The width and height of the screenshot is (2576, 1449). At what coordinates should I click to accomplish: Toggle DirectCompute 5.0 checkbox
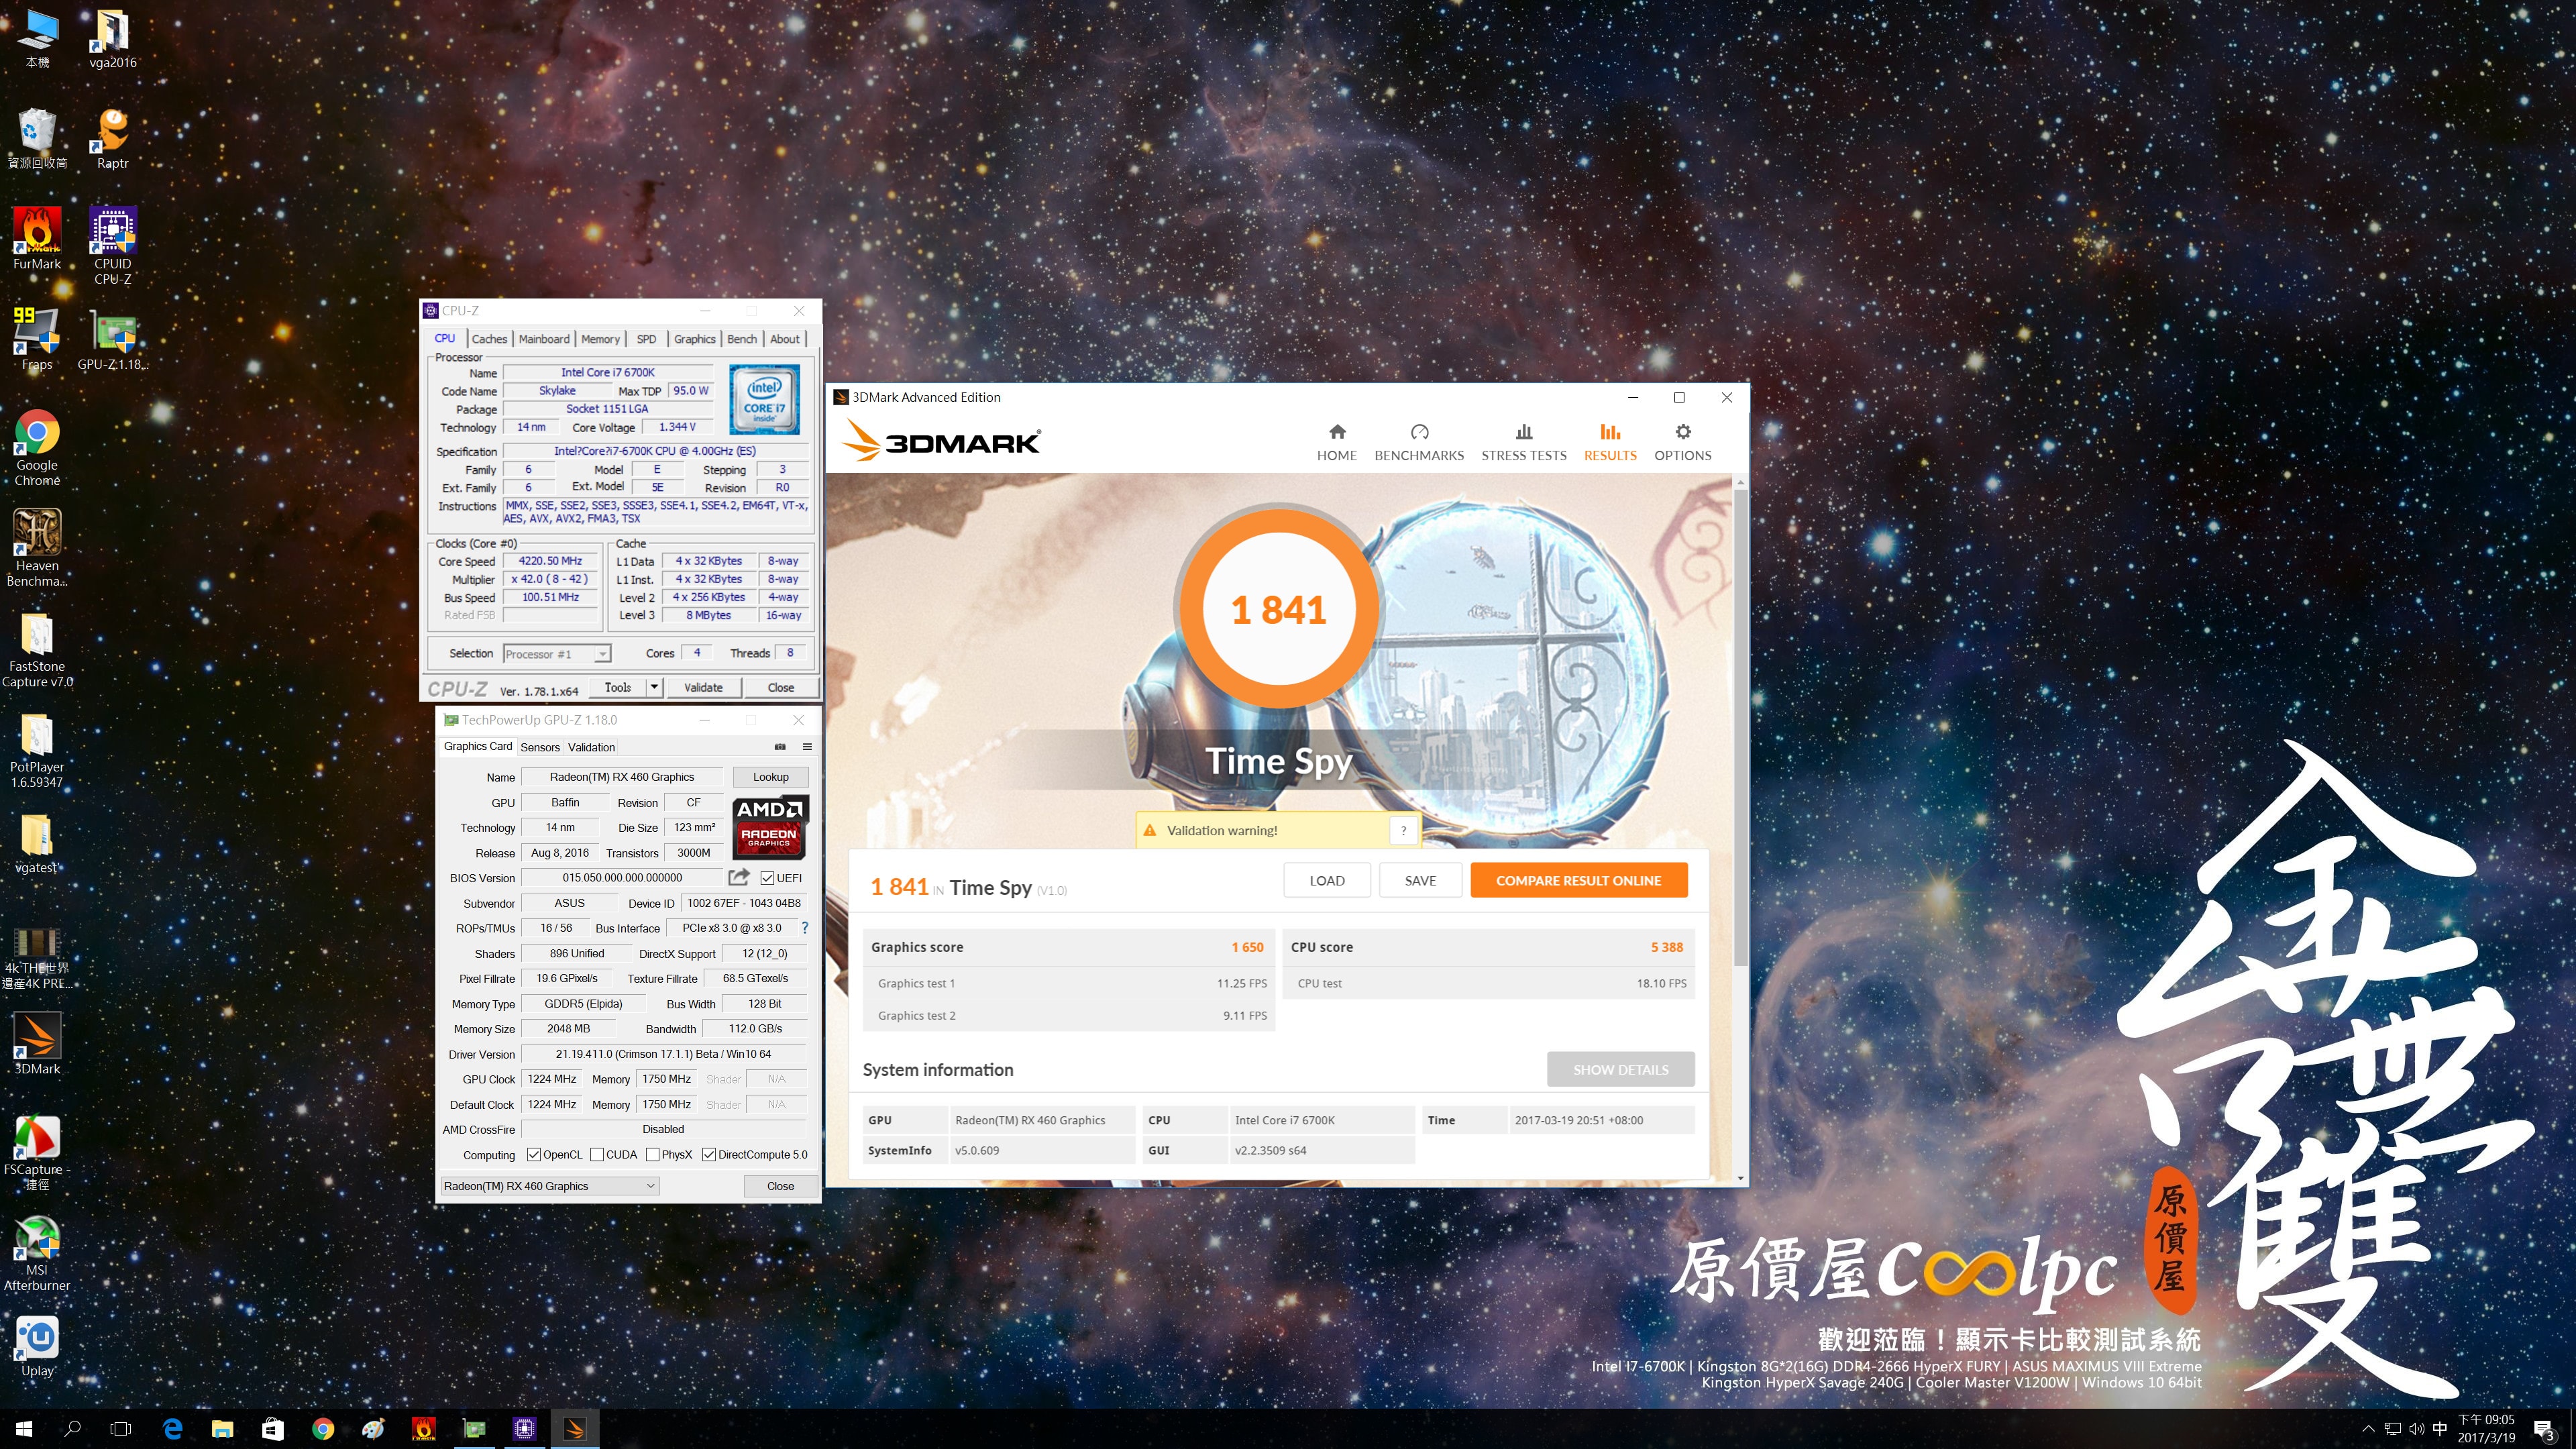pos(709,1155)
